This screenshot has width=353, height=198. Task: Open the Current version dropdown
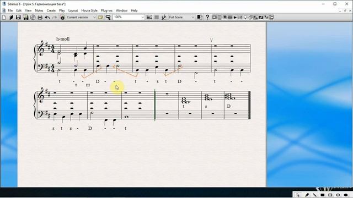(x=81, y=17)
